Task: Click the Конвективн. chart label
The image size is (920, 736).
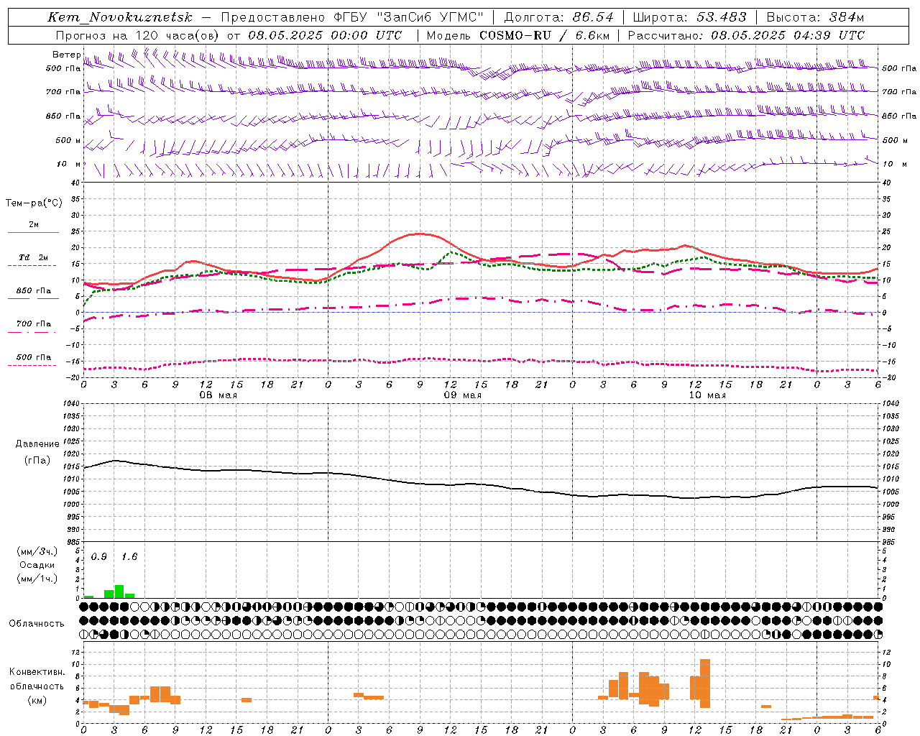Action: (37, 672)
